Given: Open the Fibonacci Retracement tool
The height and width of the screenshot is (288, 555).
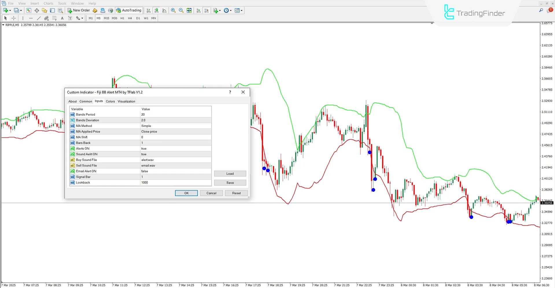Looking at the screenshot, I should (x=54, y=18).
